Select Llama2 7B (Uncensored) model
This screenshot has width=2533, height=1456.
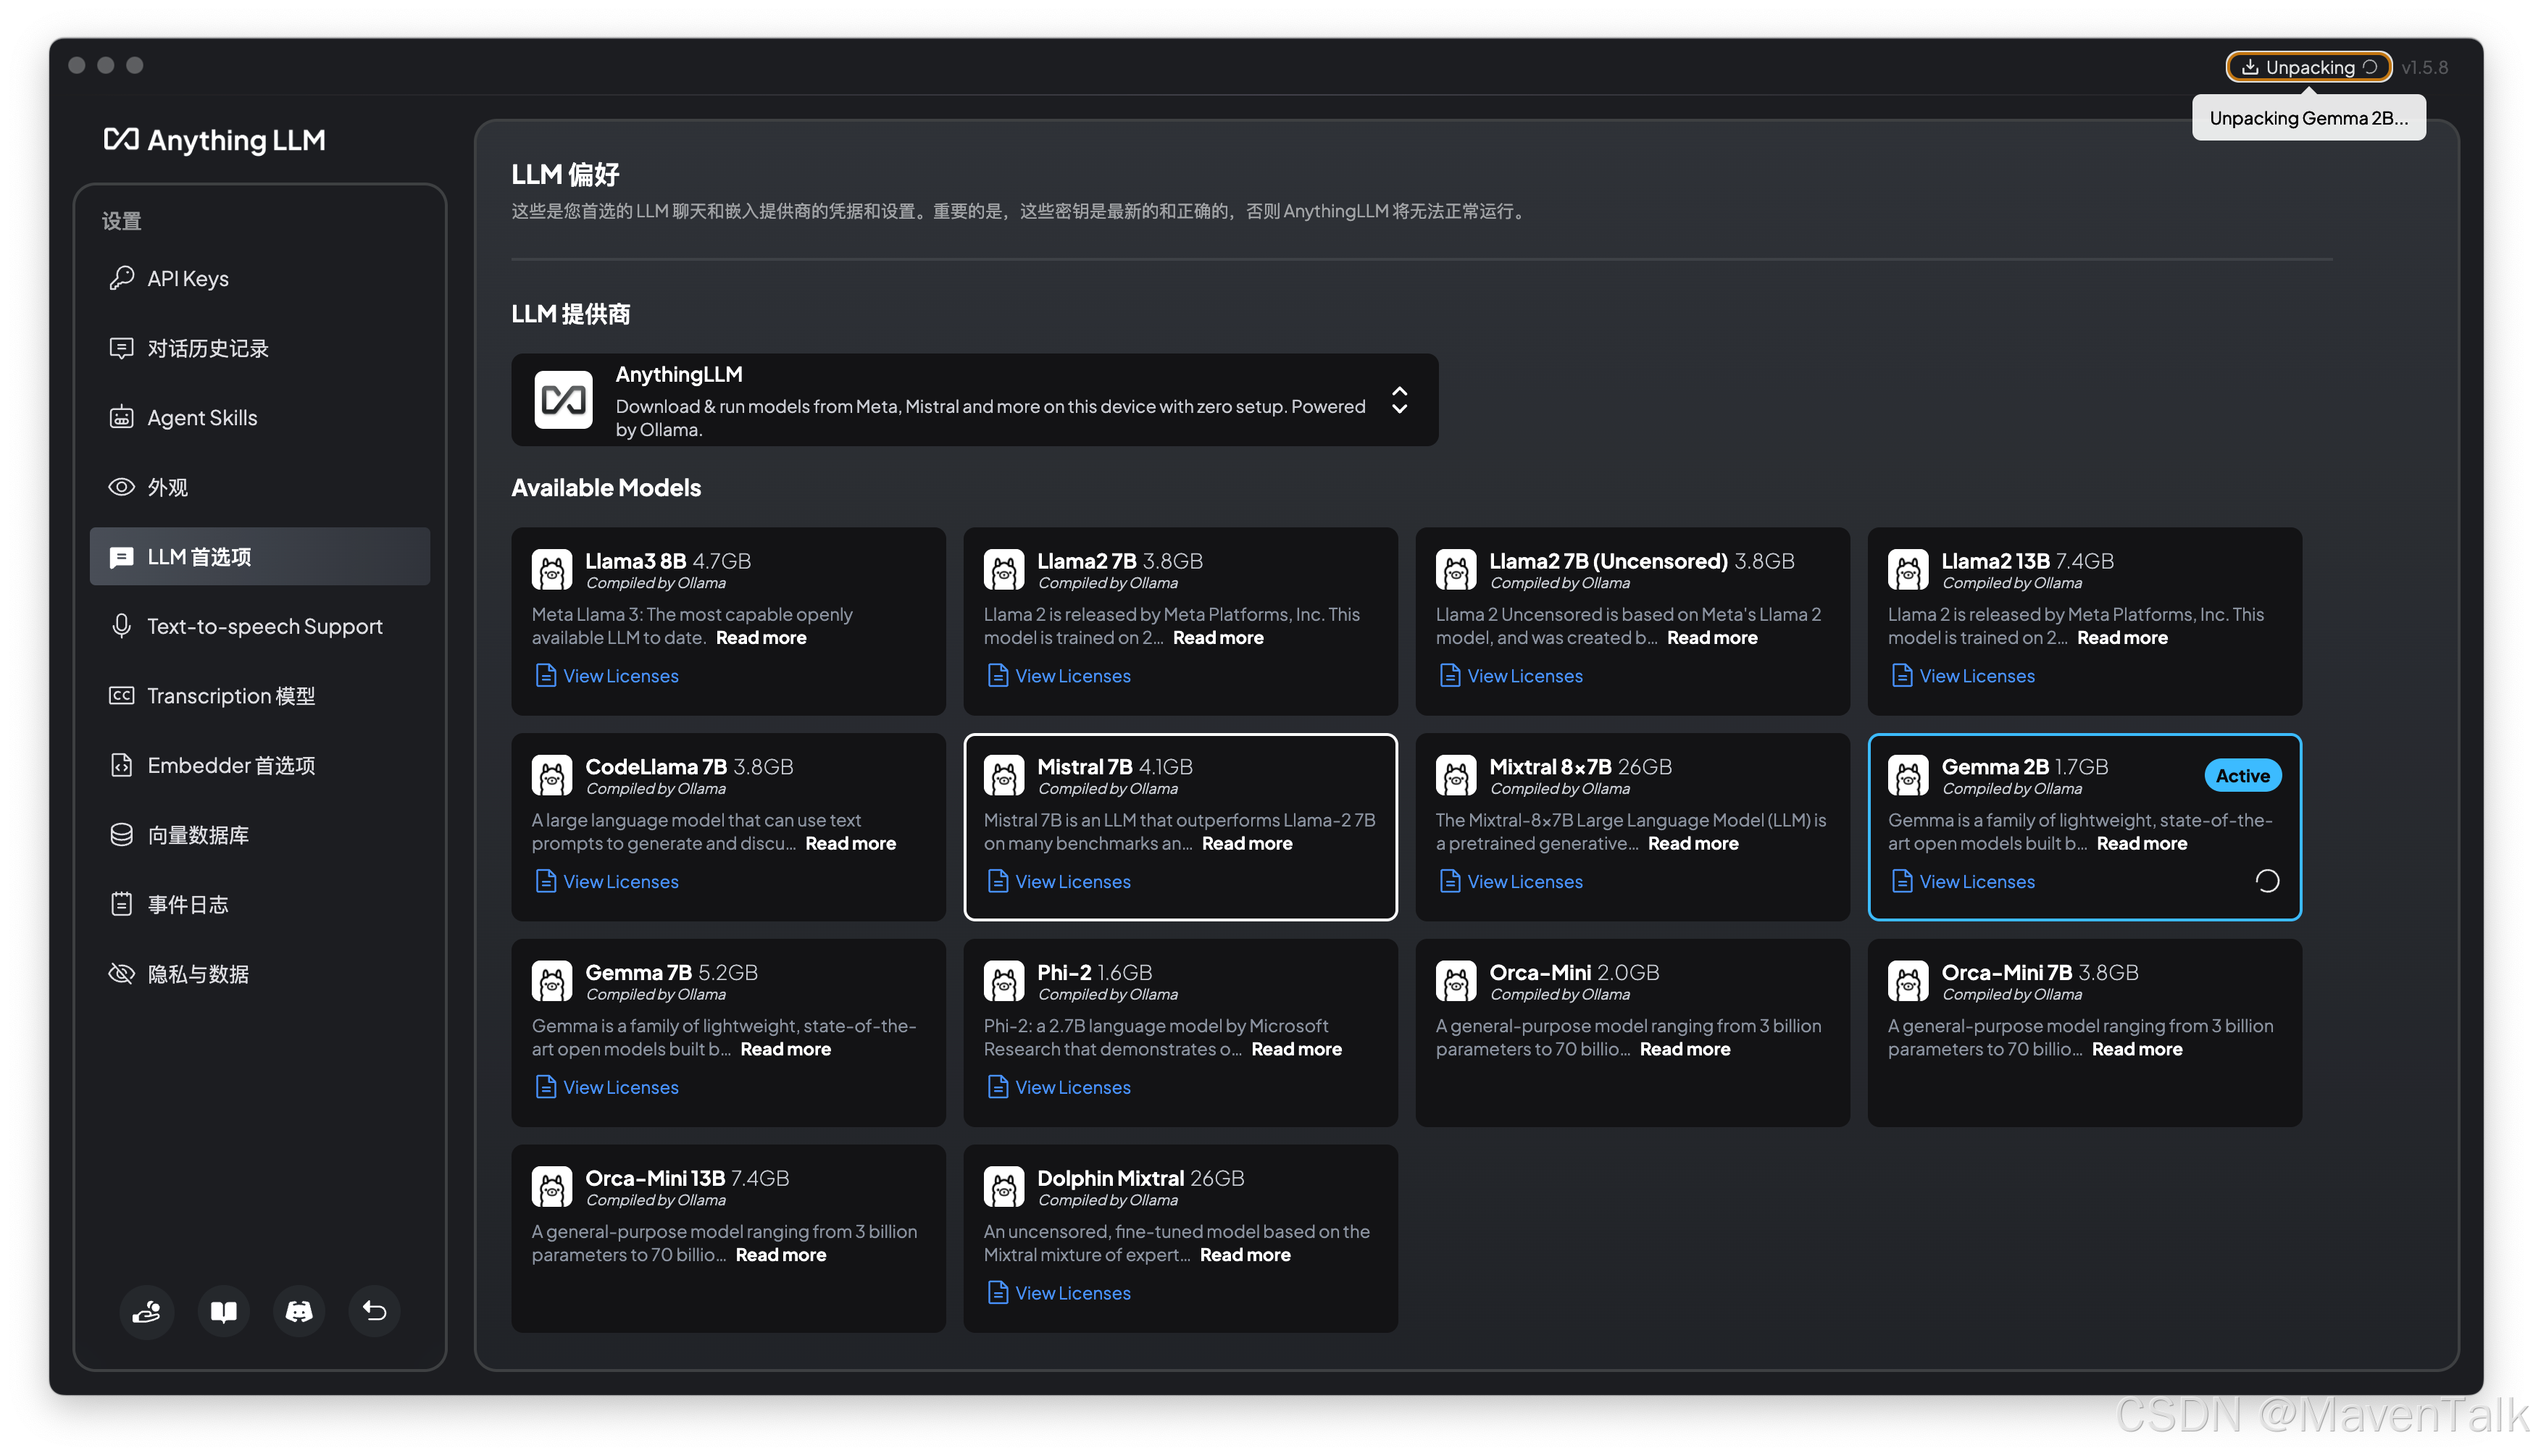pos(1632,621)
